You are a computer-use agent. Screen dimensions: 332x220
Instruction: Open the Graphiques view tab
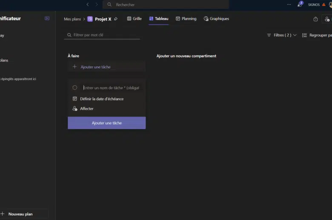(216, 19)
